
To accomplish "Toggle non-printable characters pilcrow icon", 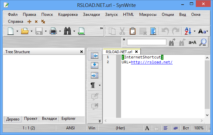I will click(x=93, y=85).
